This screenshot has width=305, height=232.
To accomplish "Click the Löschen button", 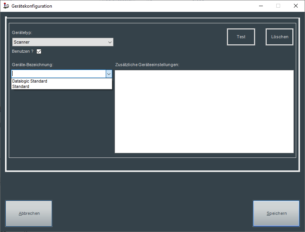I will click(279, 37).
